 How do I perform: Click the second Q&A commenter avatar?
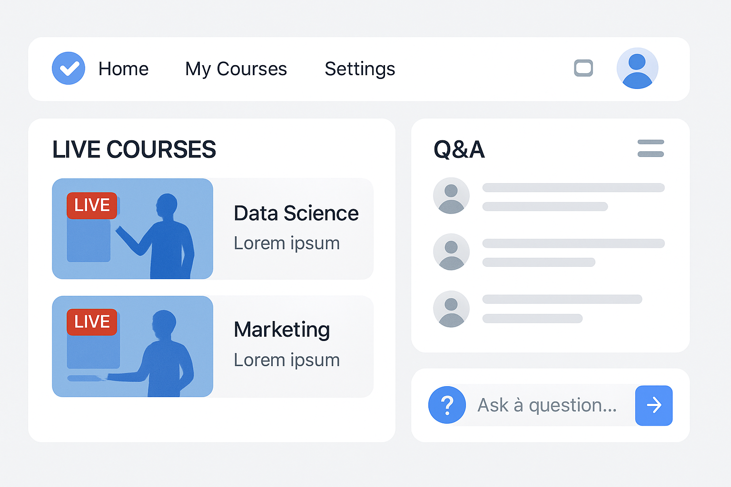click(451, 252)
